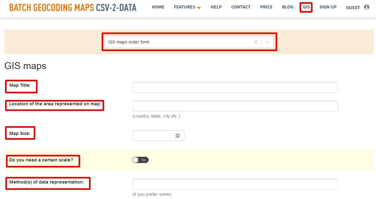Increase Map Size with the up arrow

(178, 134)
